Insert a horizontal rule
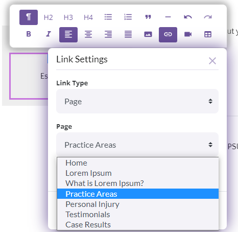Image resolution: width=238 pixels, height=232 pixels. pyautogui.click(x=168, y=17)
